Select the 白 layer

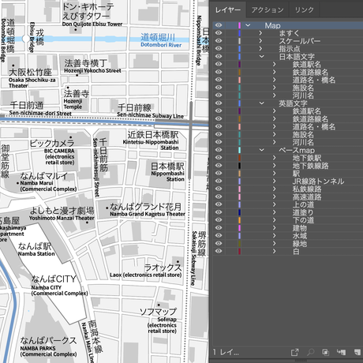point(296,251)
